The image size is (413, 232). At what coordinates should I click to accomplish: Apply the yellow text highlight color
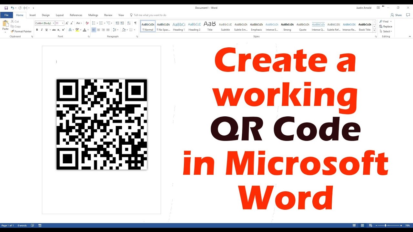point(77,30)
